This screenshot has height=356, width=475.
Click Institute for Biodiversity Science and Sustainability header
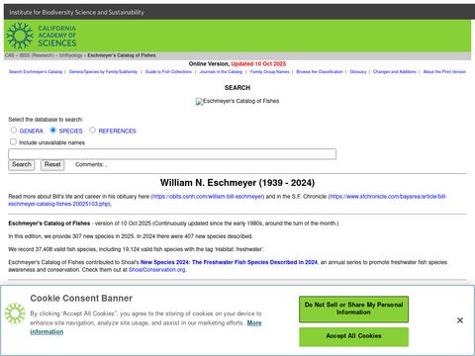coord(76,12)
